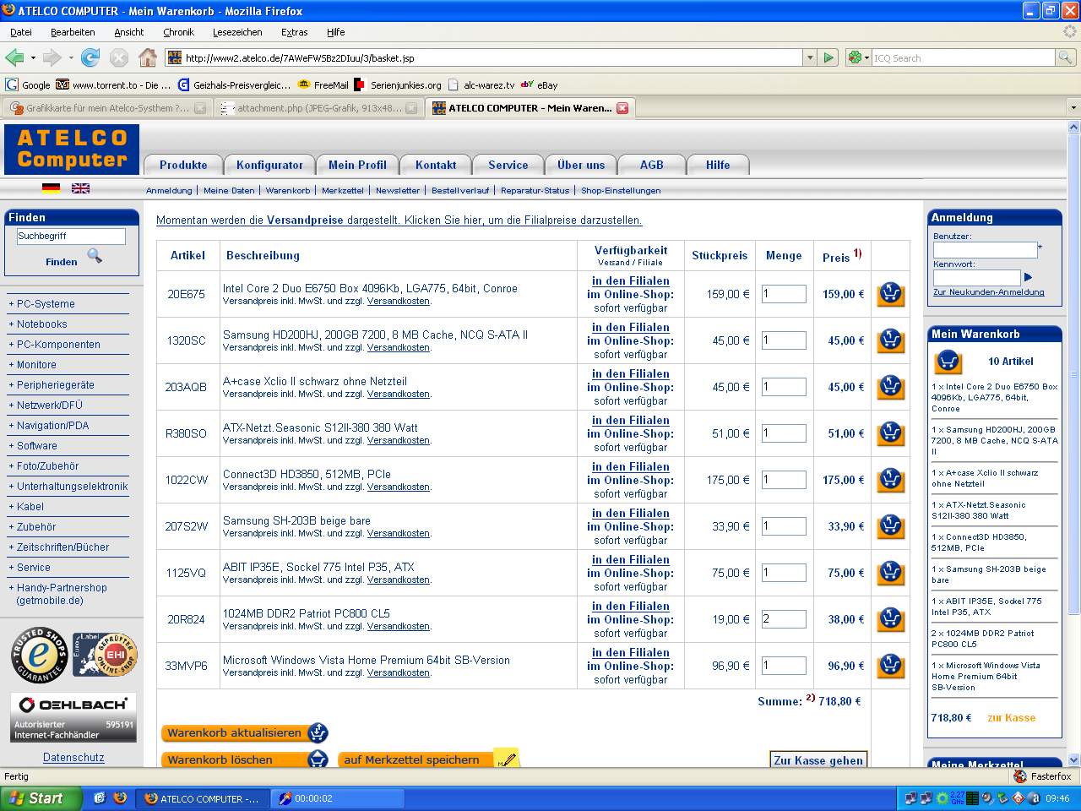Click the Benutzer username field

click(985, 250)
